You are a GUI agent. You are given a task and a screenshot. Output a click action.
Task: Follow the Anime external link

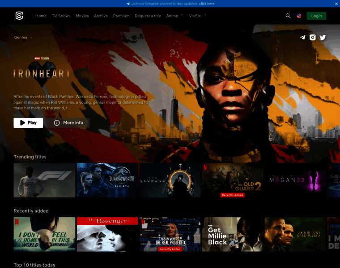point(174,16)
